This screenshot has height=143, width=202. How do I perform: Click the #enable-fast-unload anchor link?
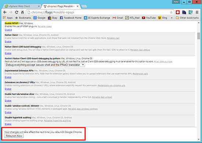click(x=102, y=97)
